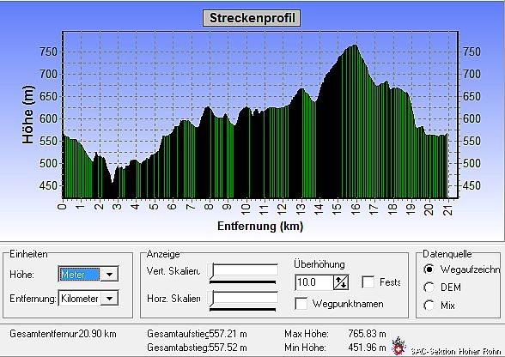Select the Wegaufzeichnung data source radio
Image resolution: width=505 pixels, height=357 pixels.
(429, 269)
